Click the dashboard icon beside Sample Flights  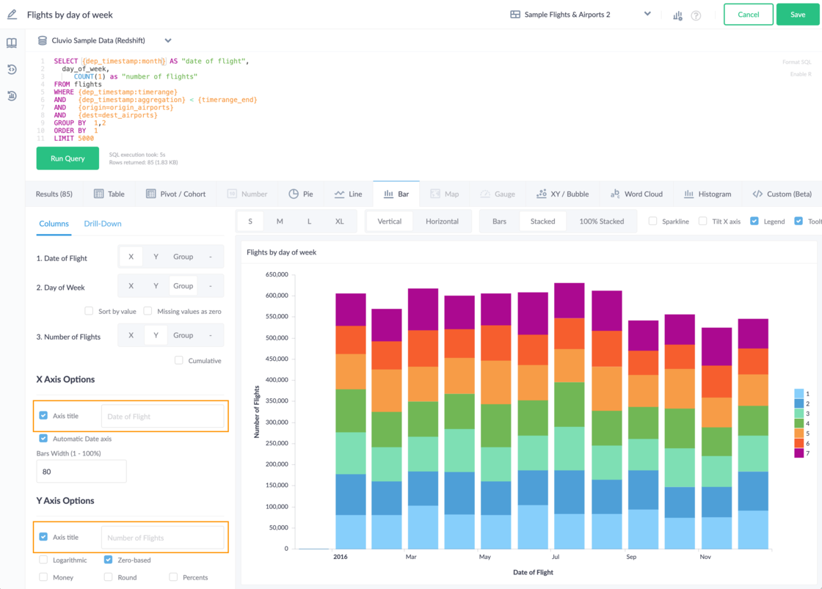(x=515, y=15)
